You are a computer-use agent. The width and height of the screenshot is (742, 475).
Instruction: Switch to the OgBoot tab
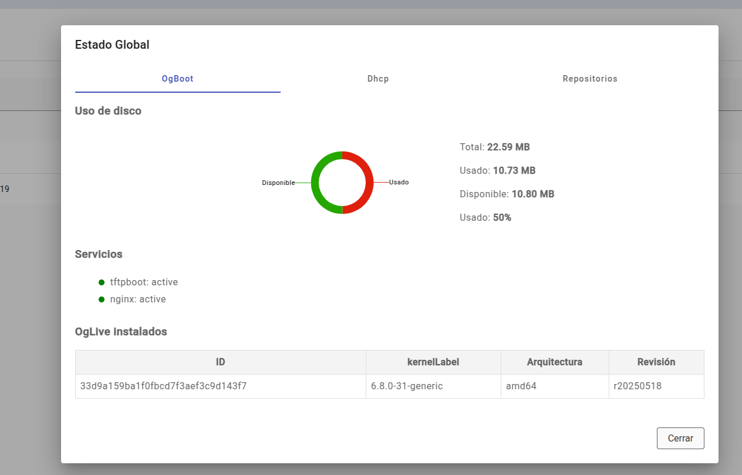177,79
